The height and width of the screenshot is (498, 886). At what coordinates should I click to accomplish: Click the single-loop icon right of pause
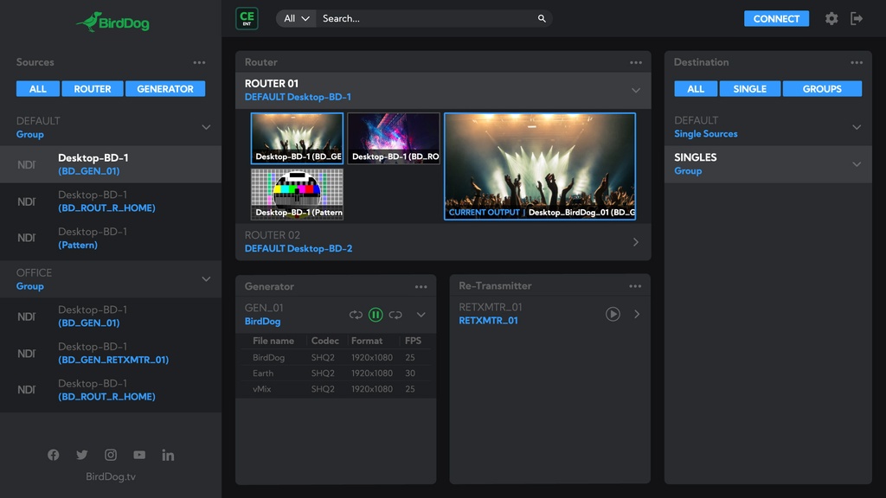point(395,315)
